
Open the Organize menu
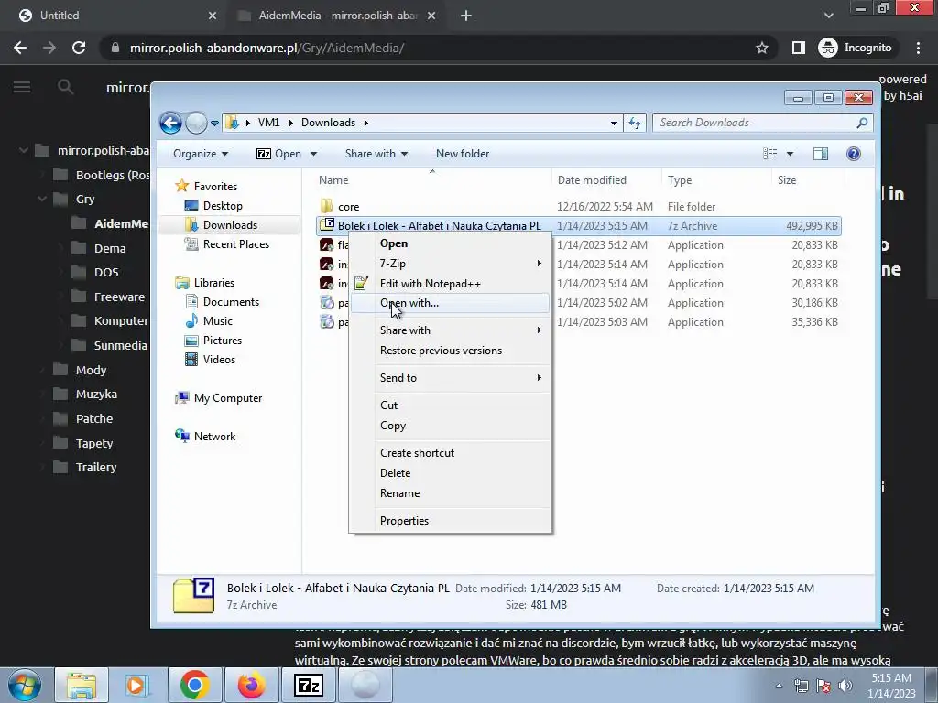(x=201, y=154)
